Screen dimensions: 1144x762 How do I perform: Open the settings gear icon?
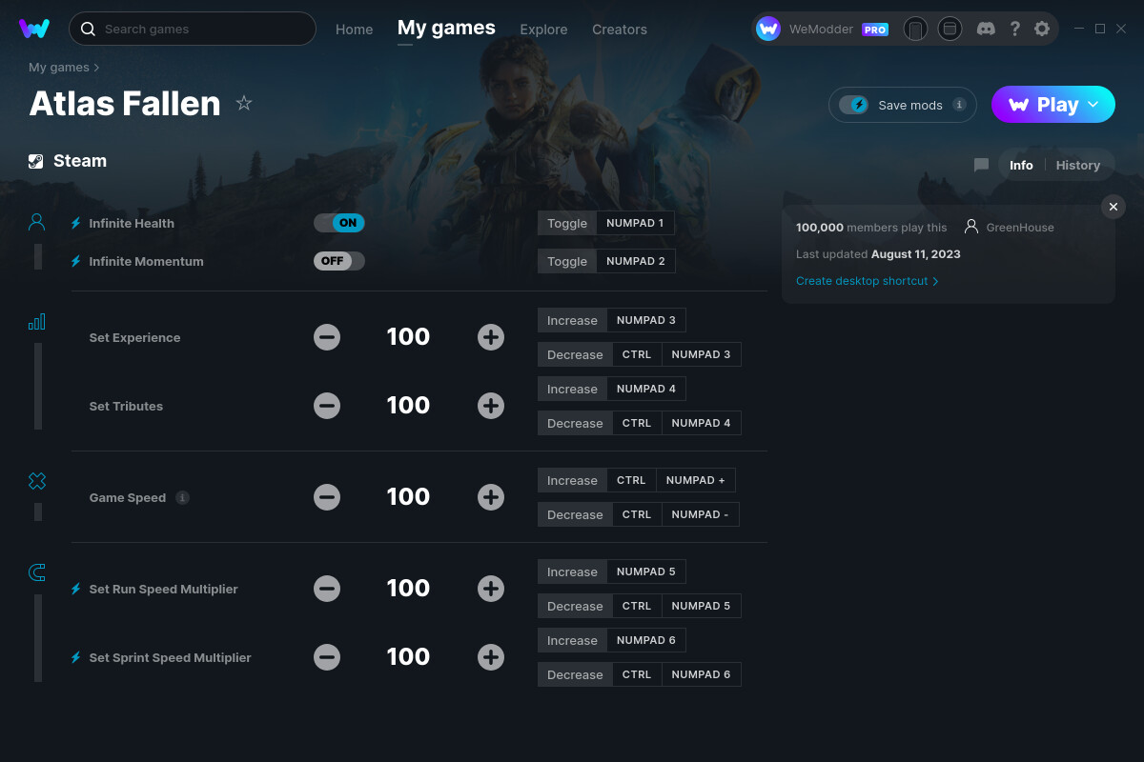tap(1042, 29)
